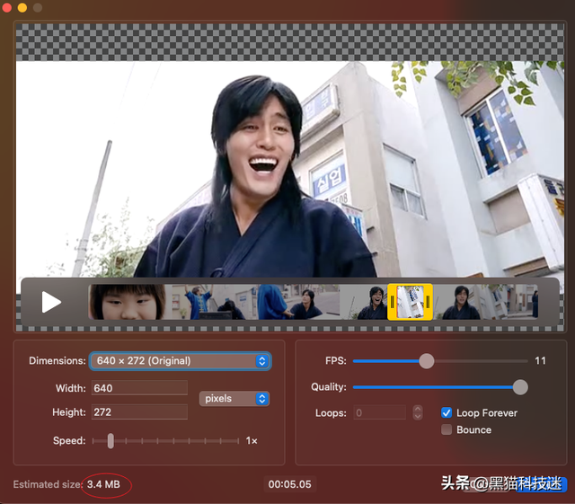575x504 pixels.
Task: Disable the Loop Forever checkbox
Action: 447,413
